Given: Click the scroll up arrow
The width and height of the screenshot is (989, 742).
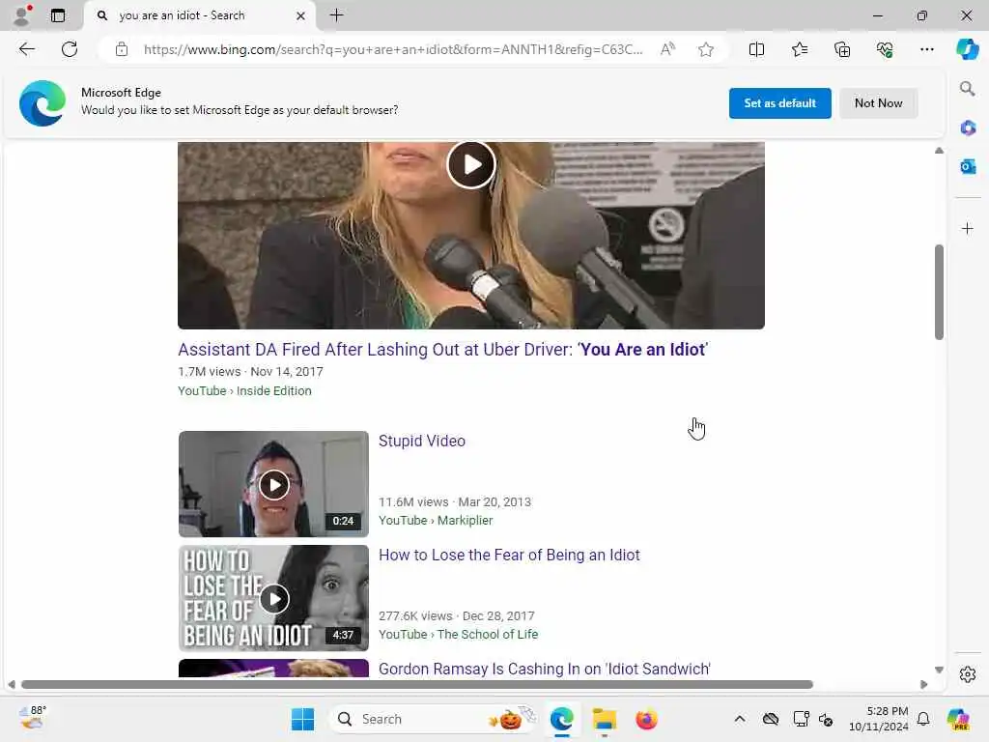Looking at the screenshot, I should (x=939, y=150).
